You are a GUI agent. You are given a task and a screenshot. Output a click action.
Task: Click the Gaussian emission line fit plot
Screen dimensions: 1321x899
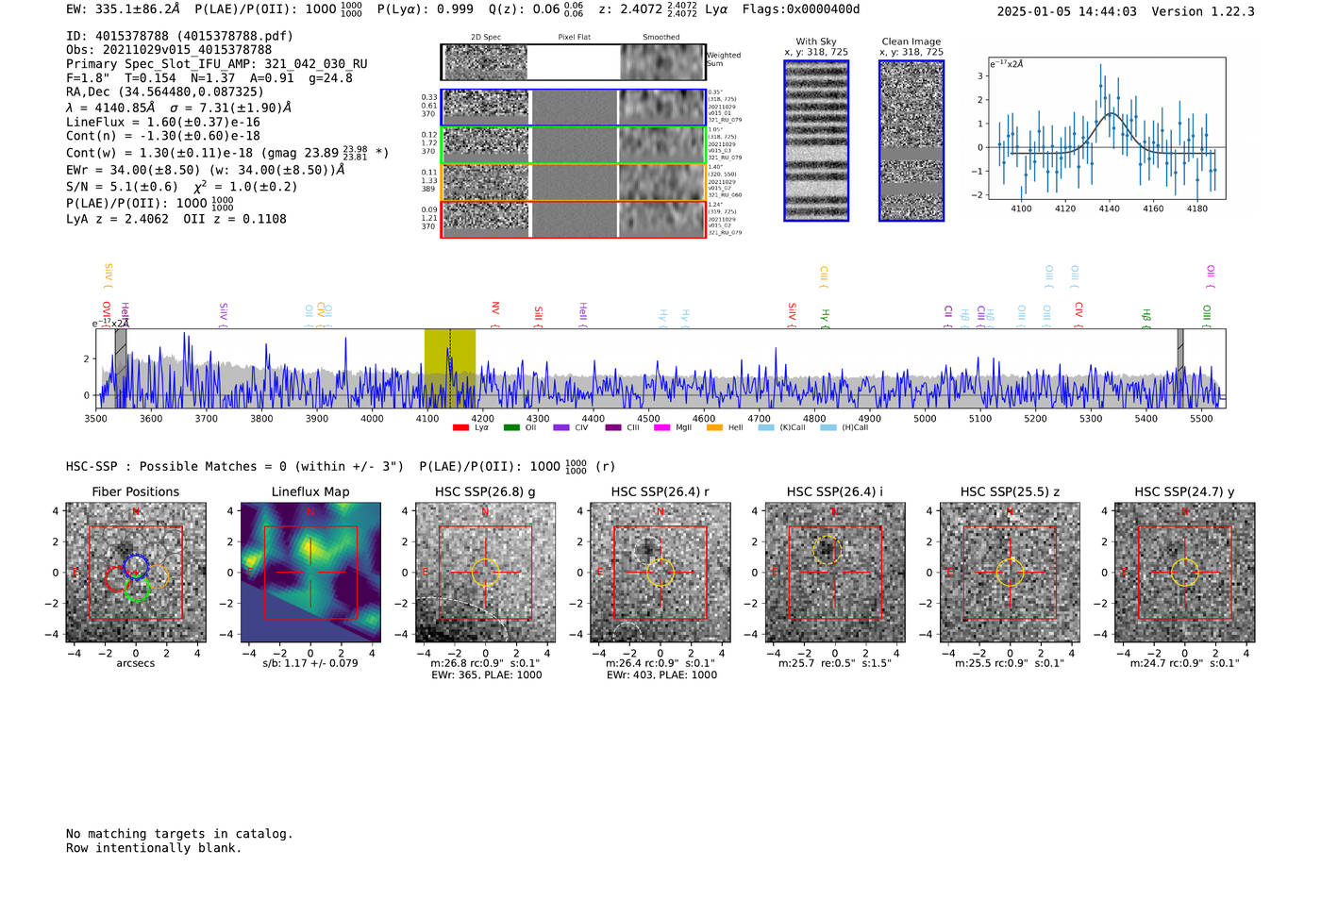coord(1106,128)
